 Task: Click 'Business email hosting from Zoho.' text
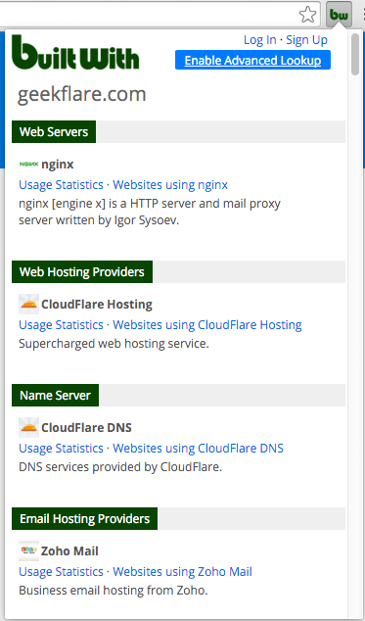click(x=114, y=591)
